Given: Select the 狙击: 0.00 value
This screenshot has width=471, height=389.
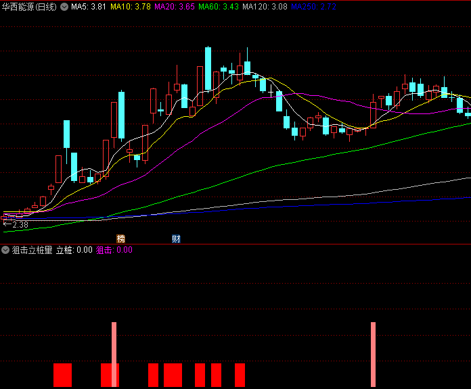Looking at the screenshot, I should click(114, 250).
